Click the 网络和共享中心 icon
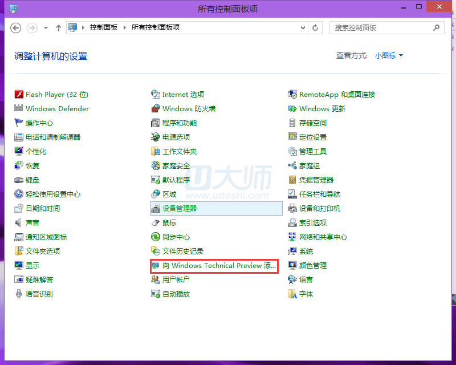 click(292, 237)
